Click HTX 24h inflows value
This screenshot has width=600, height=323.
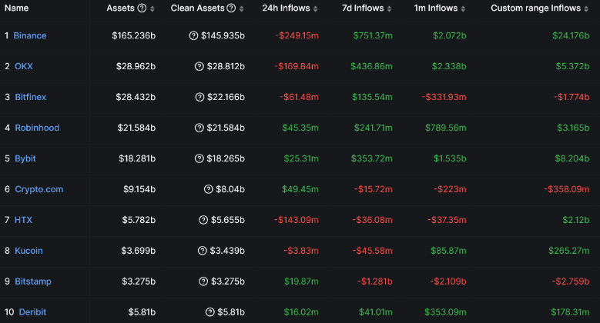[x=296, y=220]
